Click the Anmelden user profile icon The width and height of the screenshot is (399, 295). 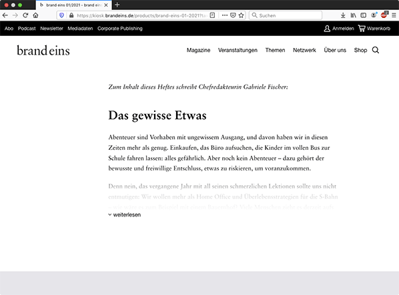pyautogui.click(x=327, y=29)
